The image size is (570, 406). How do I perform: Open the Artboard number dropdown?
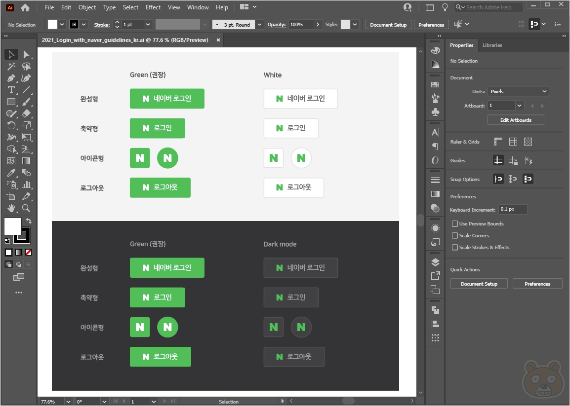tap(520, 106)
